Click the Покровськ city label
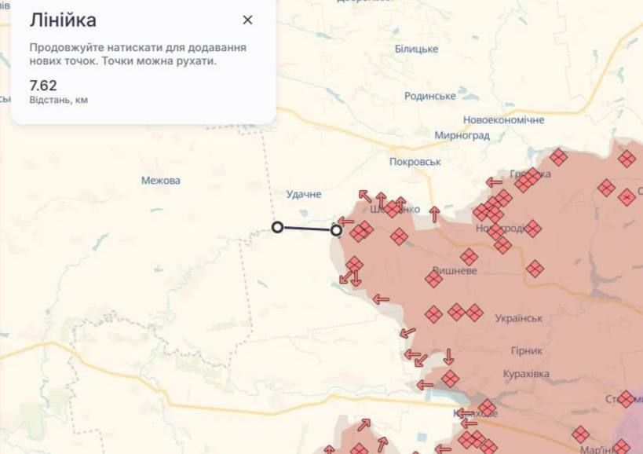Viewport: 643px width, 454px height. point(415,162)
